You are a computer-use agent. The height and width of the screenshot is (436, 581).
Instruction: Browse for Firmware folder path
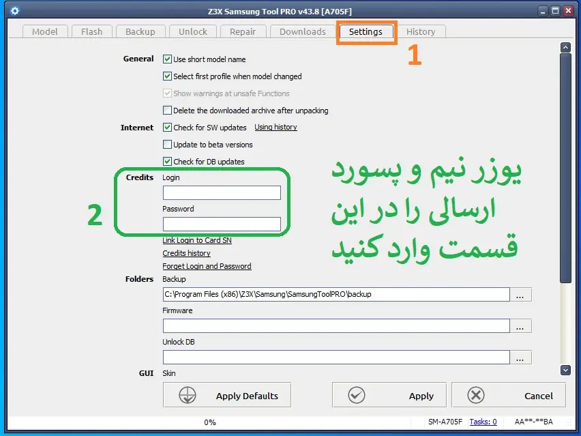[x=520, y=326]
